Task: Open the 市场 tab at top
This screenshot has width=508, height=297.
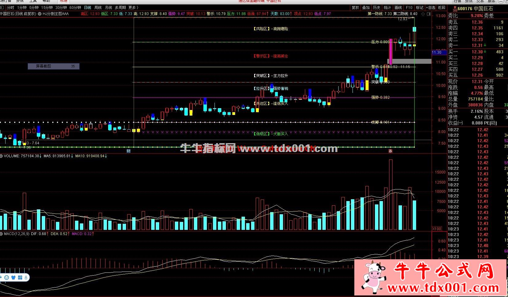Action: click(63, 1)
